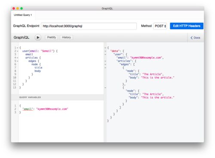Click first "The Article" title in results
The image size is (215, 158).
pyautogui.click(x=152, y=74)
